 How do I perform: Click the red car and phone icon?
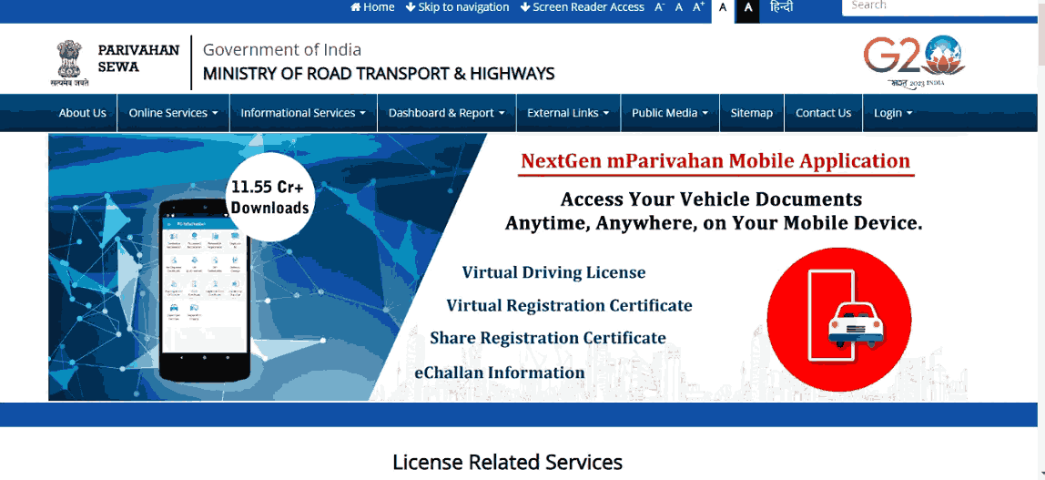(839, 320)
